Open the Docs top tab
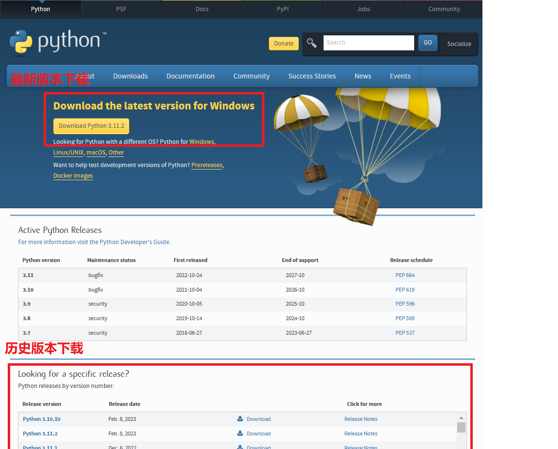Screen dimensions: 558x449 coord(202,9)
